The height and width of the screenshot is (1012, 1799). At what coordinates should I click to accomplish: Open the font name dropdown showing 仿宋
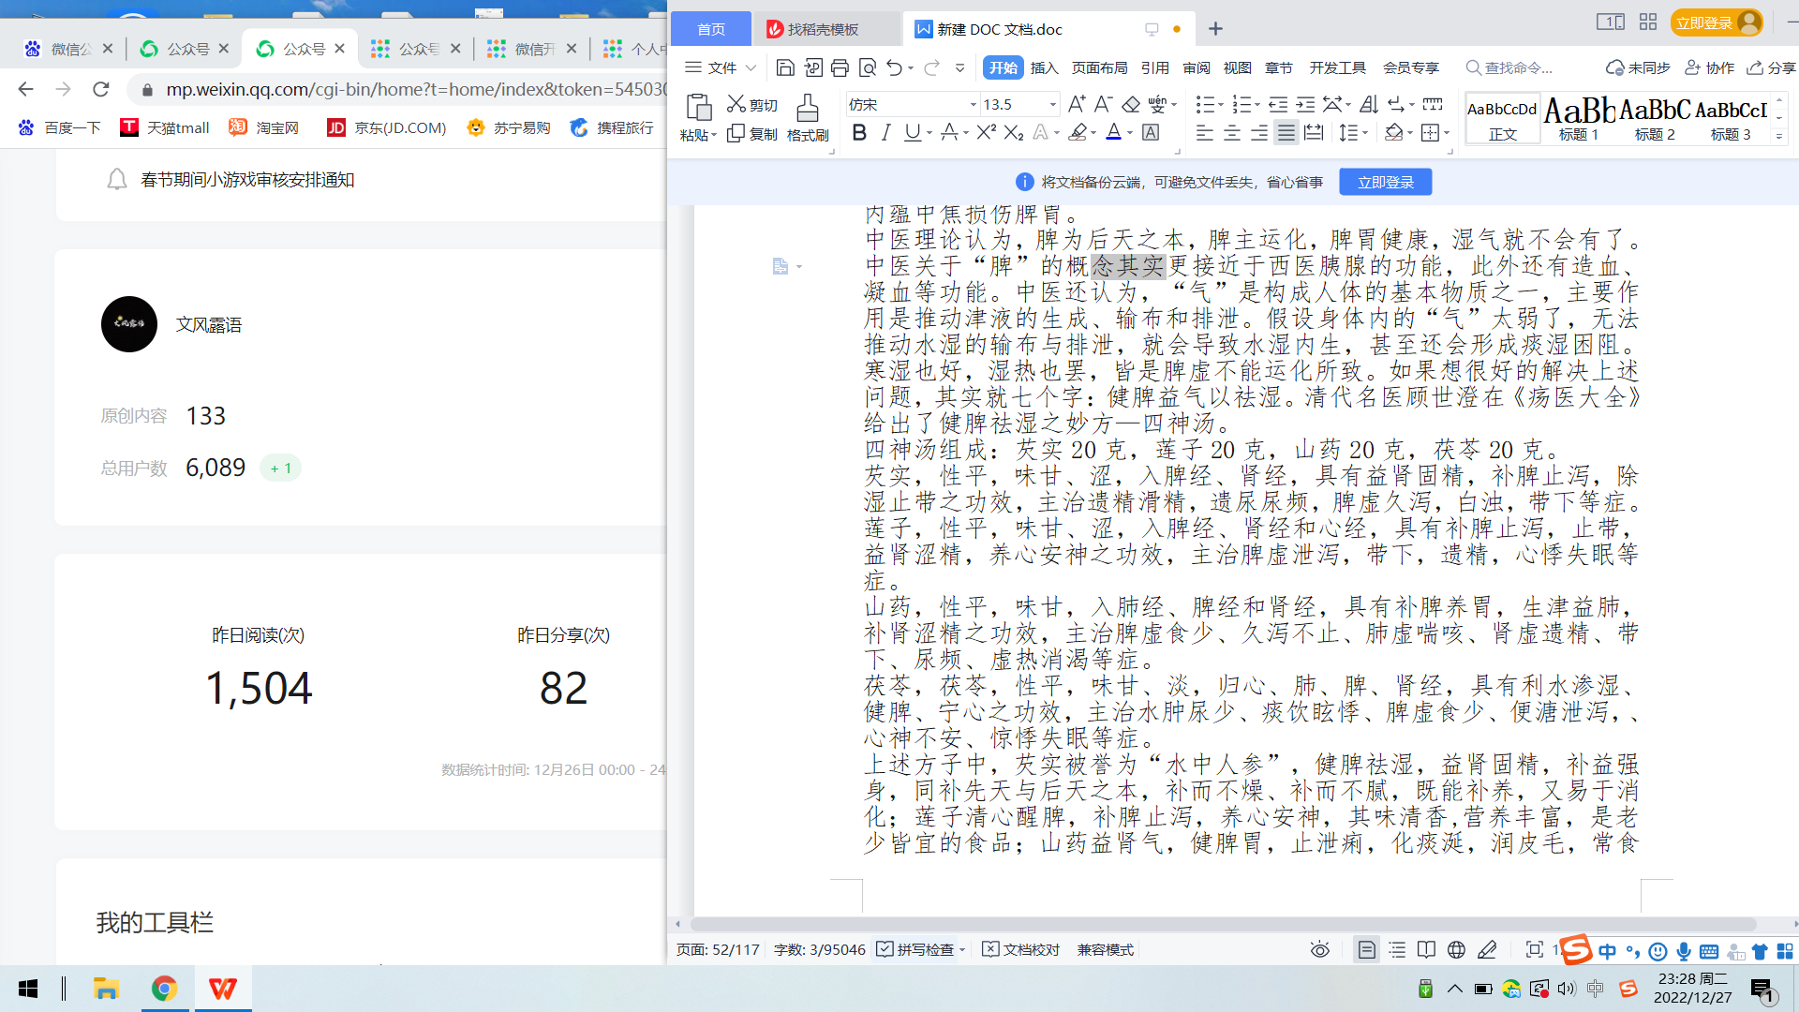(973, 104)
